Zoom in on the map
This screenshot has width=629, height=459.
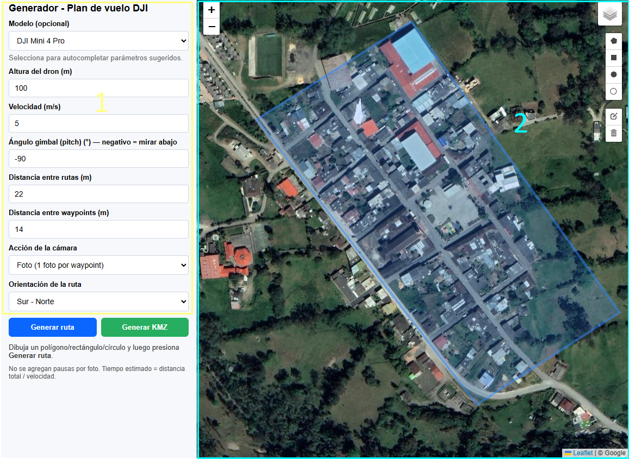coord(211,10)
